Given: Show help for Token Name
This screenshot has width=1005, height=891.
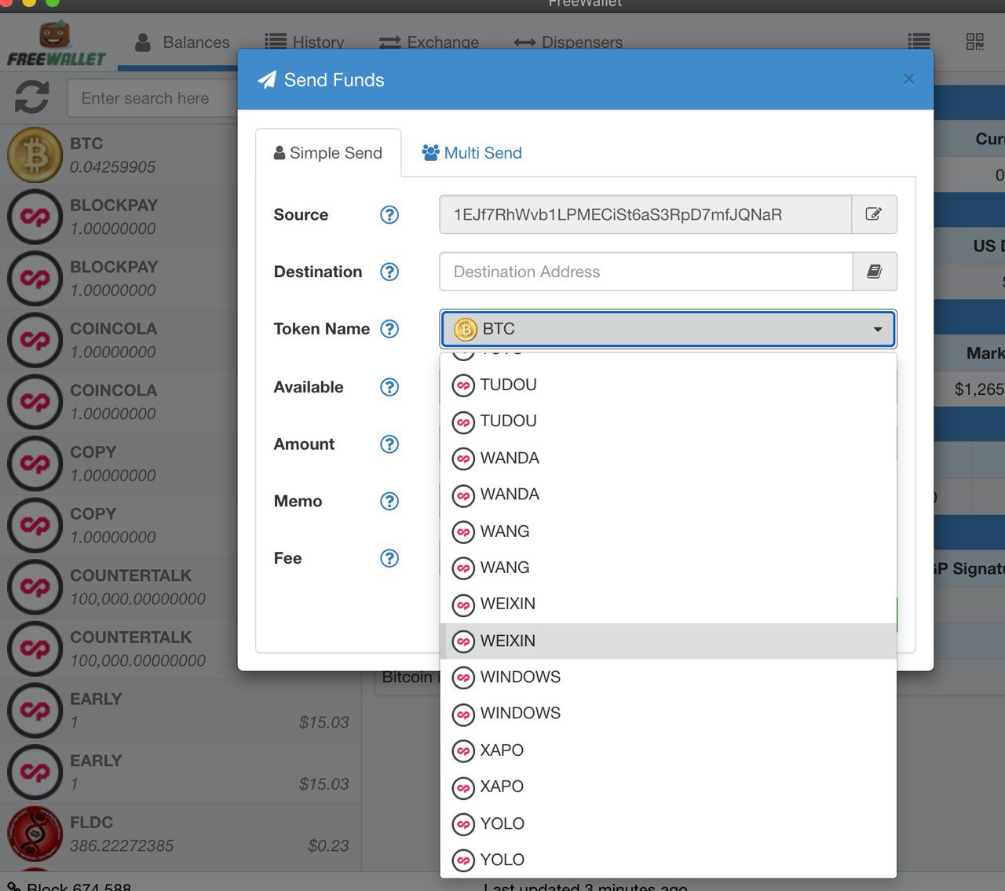Looking at the screenshot, I should point(389,329).
